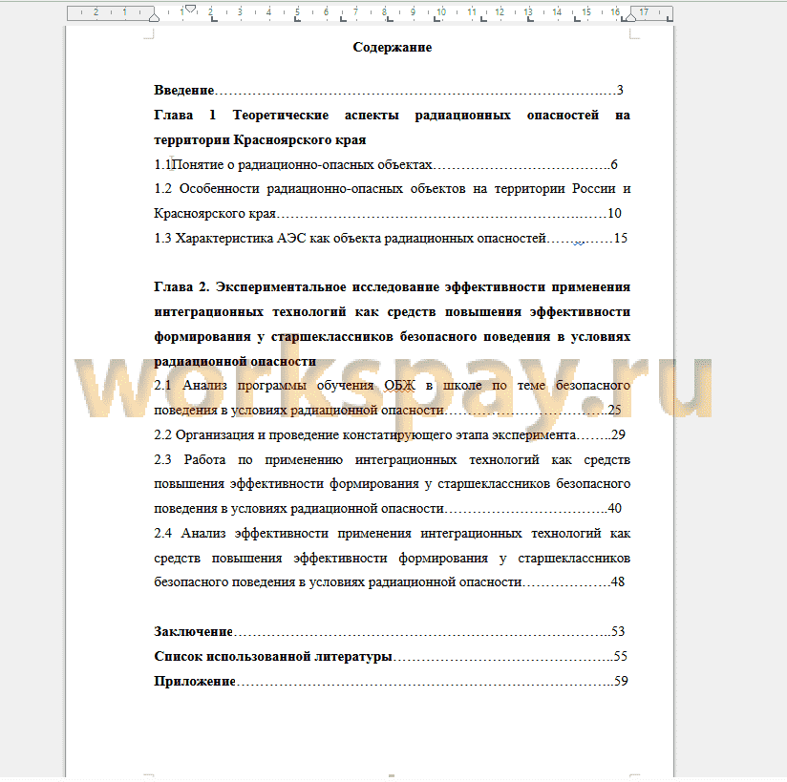
Task: Click page number 25 of the 2.1 entry
Action: pyautogui.click(x=615, y=410)
